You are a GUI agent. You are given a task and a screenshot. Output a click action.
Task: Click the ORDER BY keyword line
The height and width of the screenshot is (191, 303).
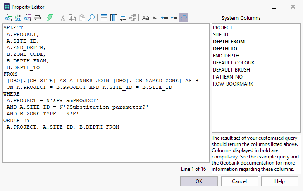17,120
